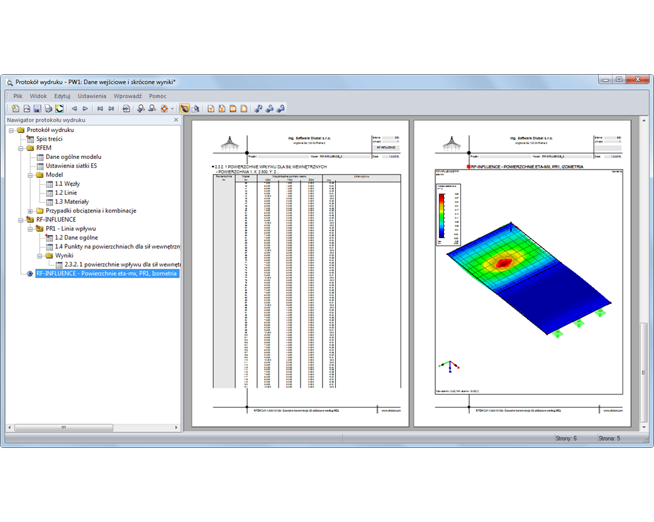Click the left page table preview
The image size is (654, 522).
[x=301, y=274]
